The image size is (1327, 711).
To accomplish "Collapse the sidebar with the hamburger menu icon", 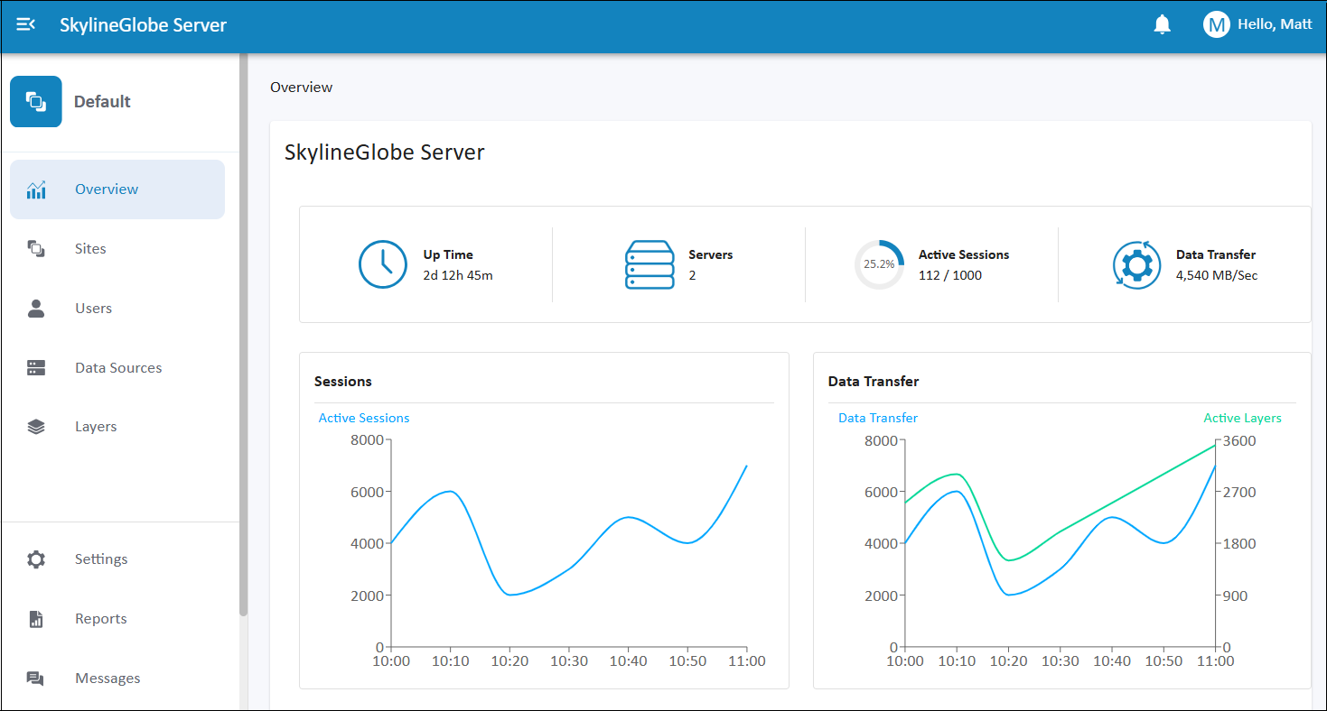I will 26,25.
